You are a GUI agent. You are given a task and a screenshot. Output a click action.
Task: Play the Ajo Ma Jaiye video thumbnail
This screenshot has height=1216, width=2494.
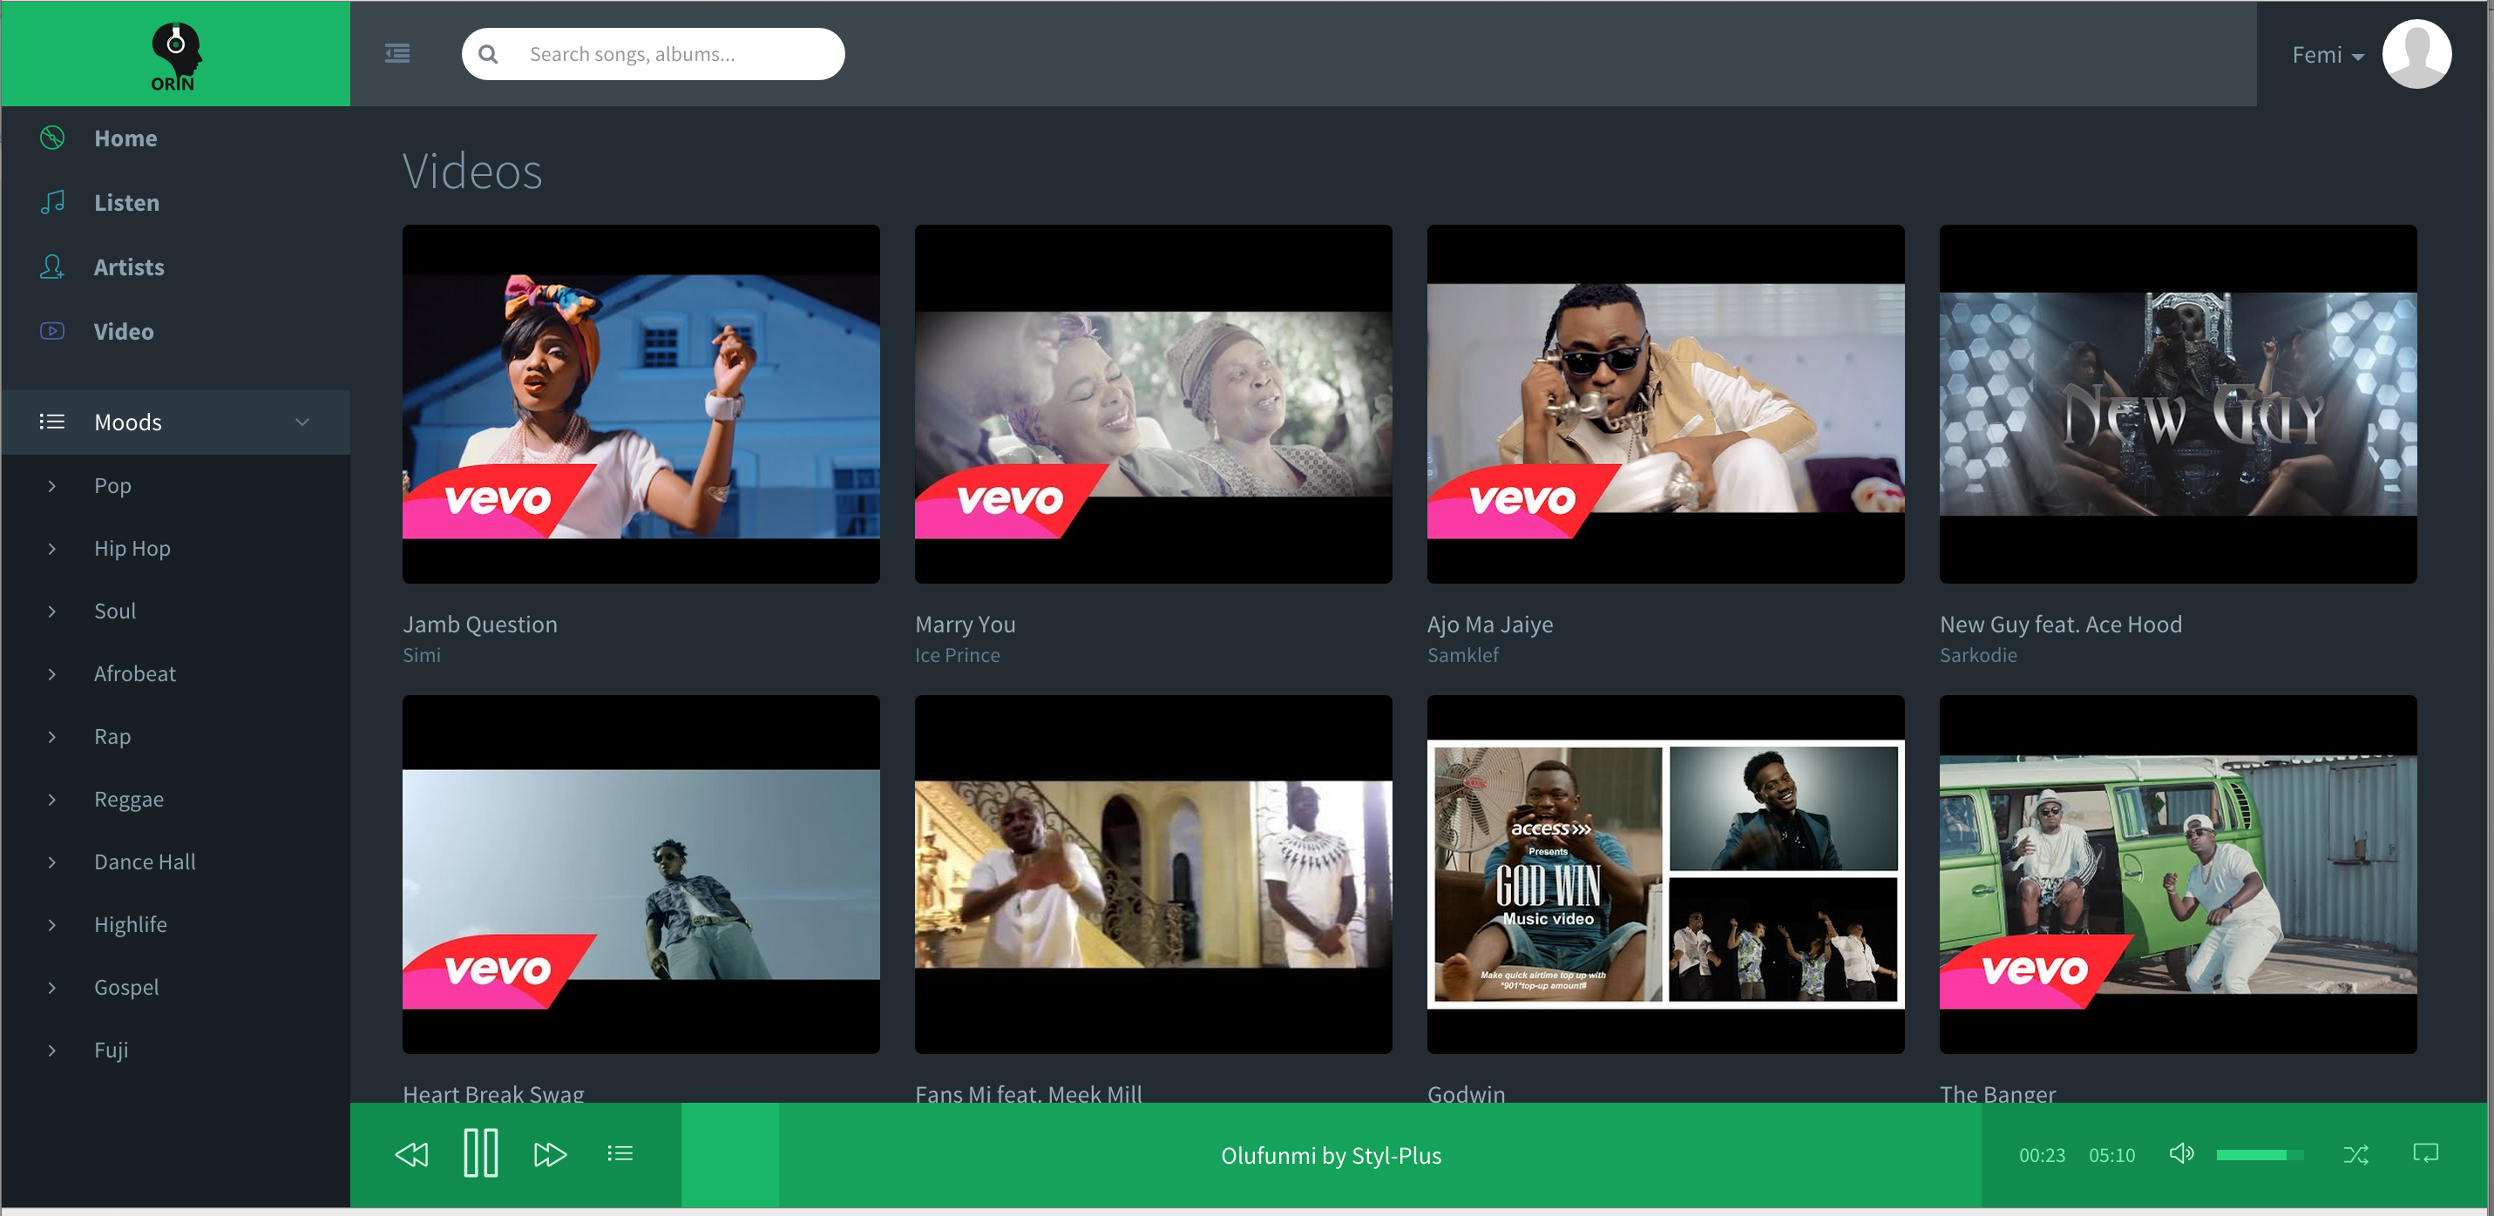1665,403
